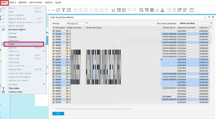Expand the Duplicar a submenu
216x119 pixels.
pyautogui.click(x=44, y=51)
